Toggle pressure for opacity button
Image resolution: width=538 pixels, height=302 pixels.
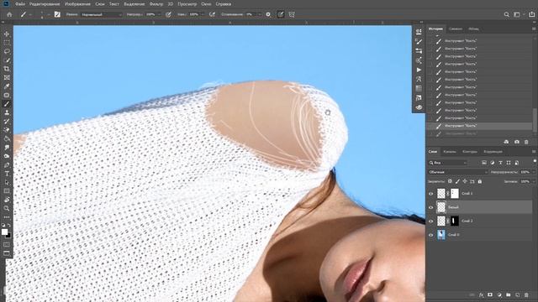pyautogui.click(x=168, y=15)
